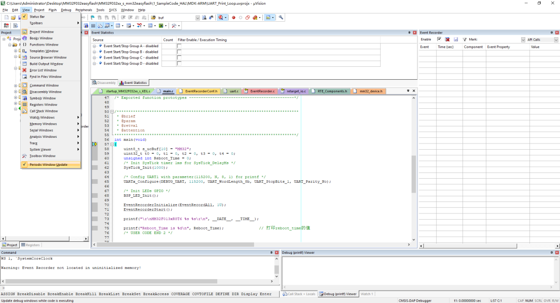Create a new file from toolbar

click(6, 18)
